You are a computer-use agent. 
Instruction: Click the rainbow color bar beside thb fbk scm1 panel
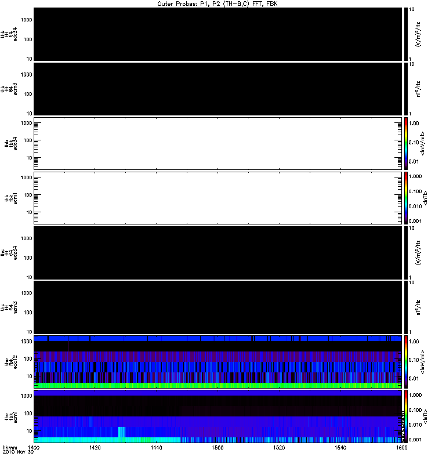406,198
